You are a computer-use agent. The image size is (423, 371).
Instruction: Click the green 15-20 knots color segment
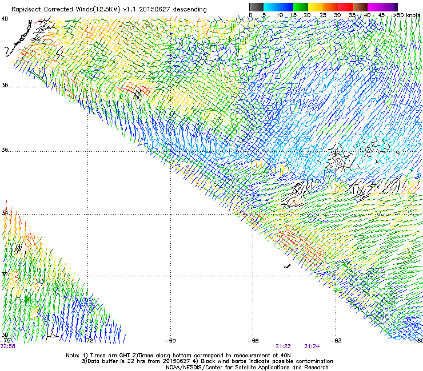click(301, 7)
